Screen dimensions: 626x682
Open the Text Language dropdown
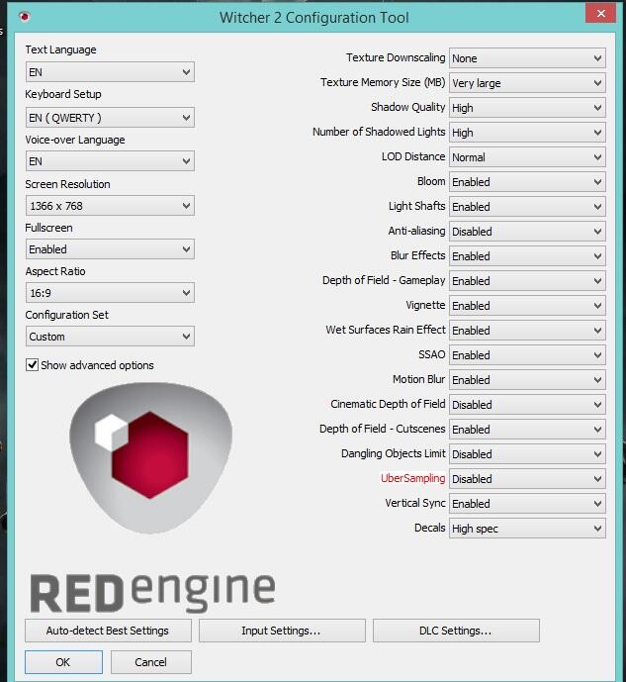tap(110, 72)
